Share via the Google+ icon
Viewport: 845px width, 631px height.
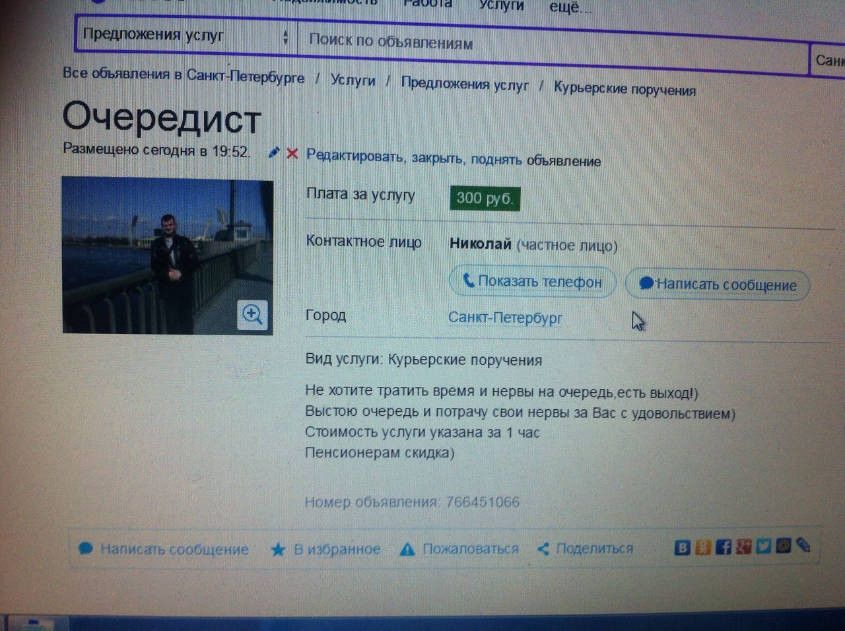tap(743, 547)
